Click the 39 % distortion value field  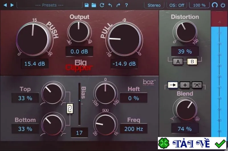click(185, 52)
